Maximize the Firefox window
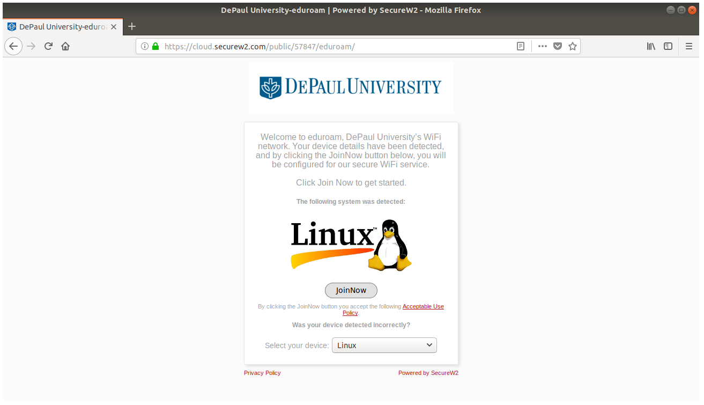Screen dimensions: 704x405 681,10
